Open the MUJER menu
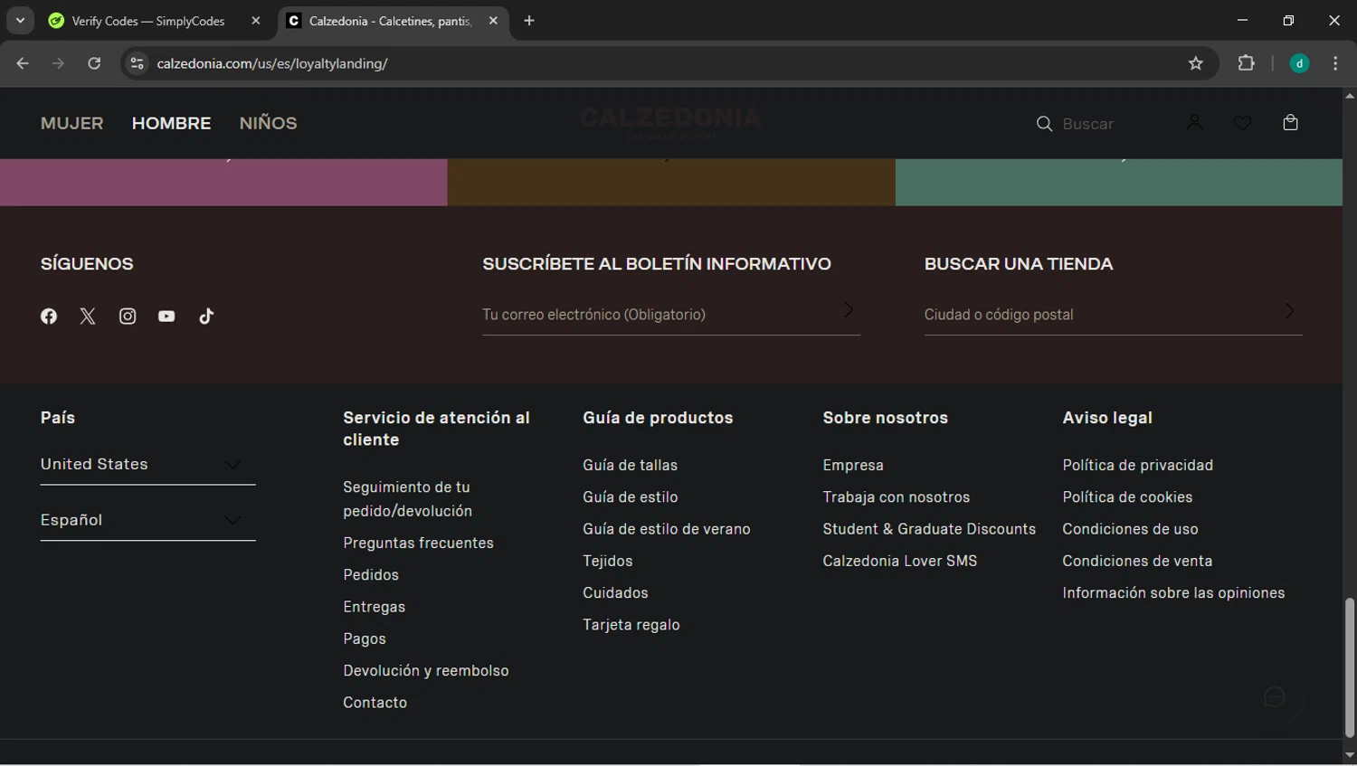Screen dimensions: 1357x766 (x=72, y=123)
